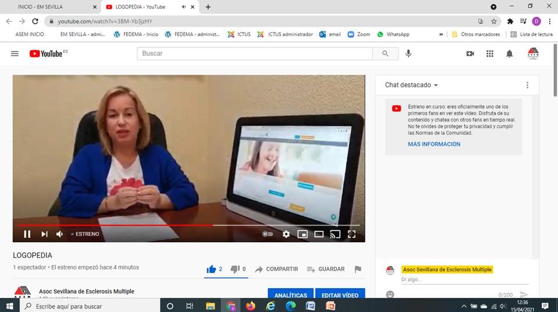Cast video to a device
Image resolution: width=558 pixels, height=312 pixels.
click(x=335, y=234)
